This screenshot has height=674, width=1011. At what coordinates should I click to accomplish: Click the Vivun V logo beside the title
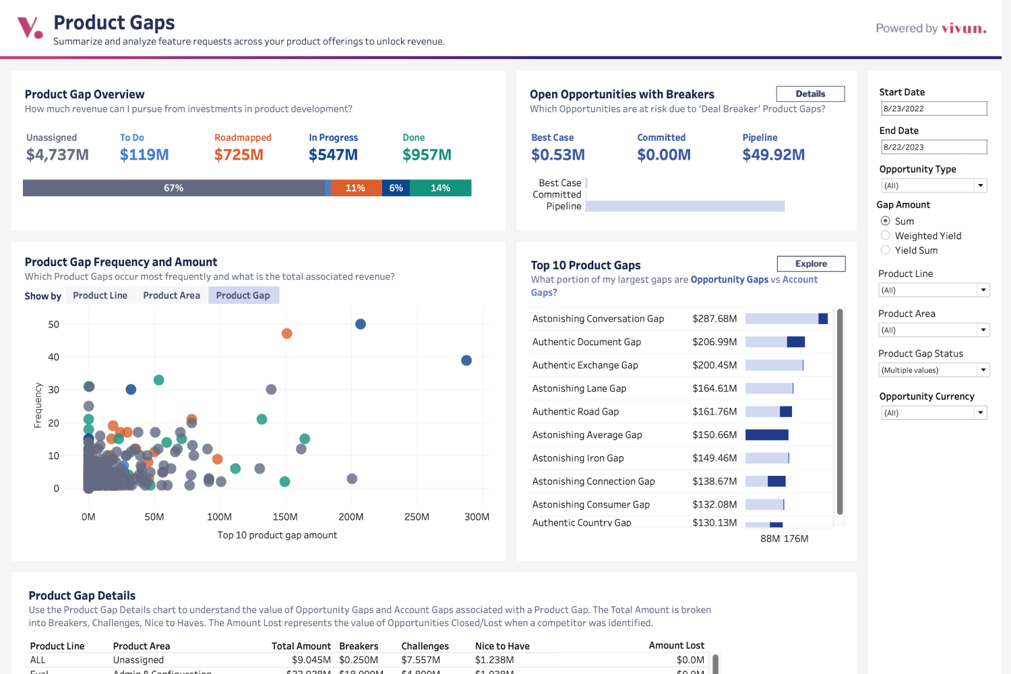[x=30, y=28]
